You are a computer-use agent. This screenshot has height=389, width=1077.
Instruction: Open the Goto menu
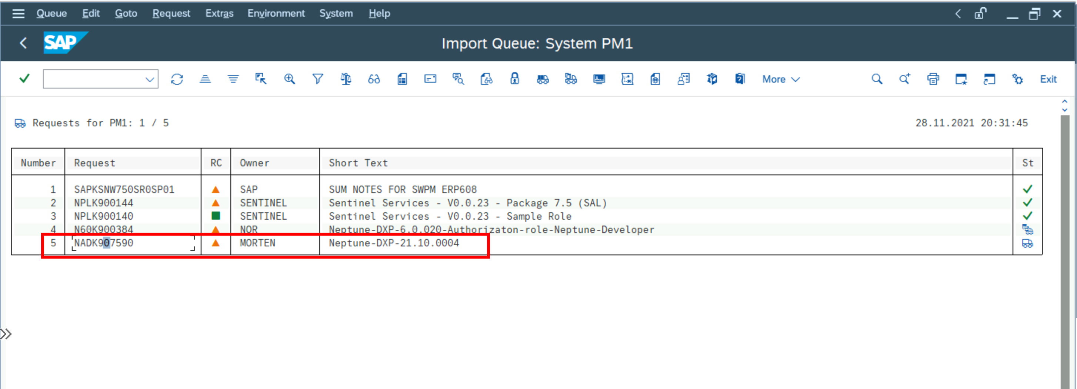(126, 13)
